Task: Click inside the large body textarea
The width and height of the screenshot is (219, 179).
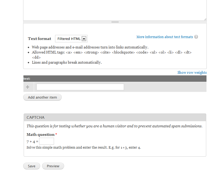Action: click(114, 9)
